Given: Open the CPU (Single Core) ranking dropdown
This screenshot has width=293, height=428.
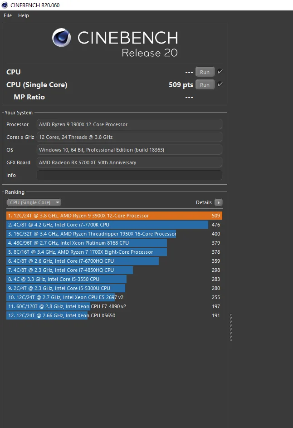Looking at the screenshot, I should (x=34, y=202).
